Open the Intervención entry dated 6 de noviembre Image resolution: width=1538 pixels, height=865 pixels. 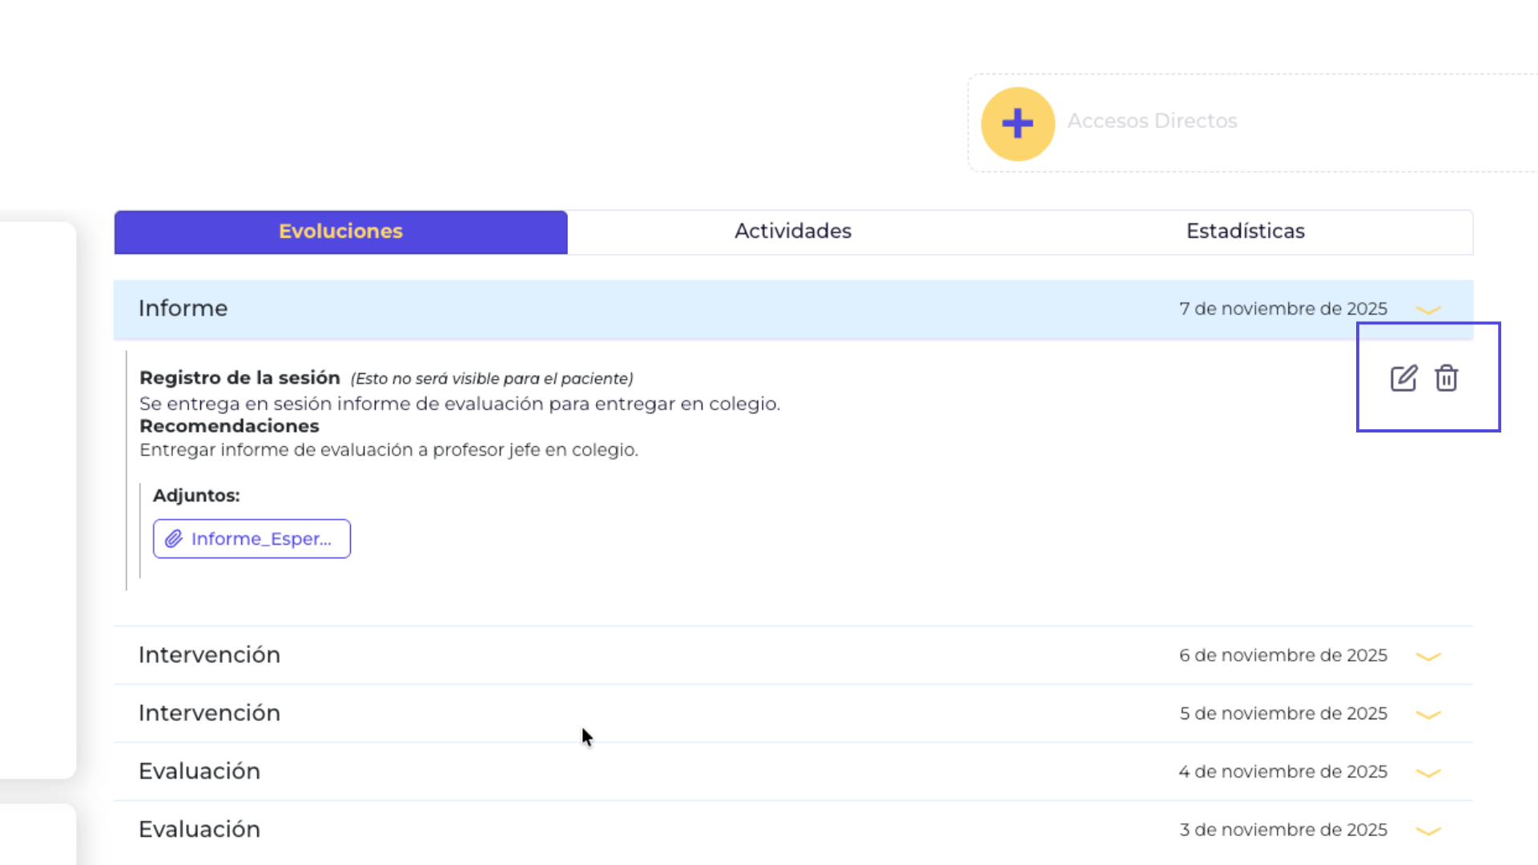209,655
